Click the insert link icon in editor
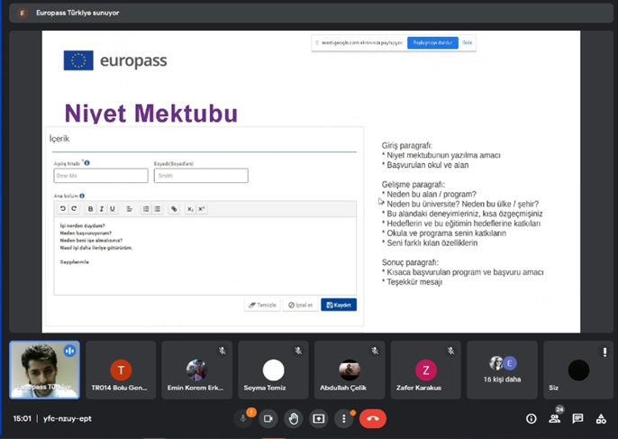 pos(174,209)
